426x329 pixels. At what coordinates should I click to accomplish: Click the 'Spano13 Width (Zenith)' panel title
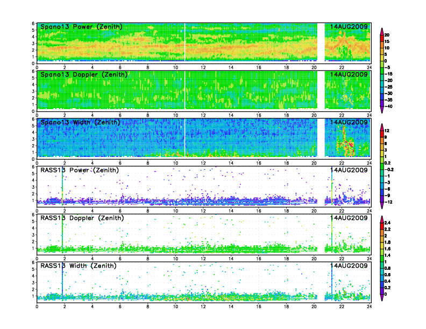pos(80,123)
